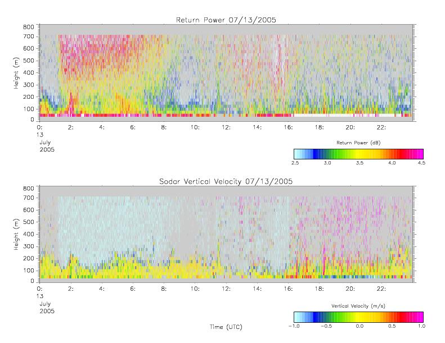Click the 100 height tick in Vertical Velocity plot
The height and width of the screenshot is (343, 445).
(28, 270)
